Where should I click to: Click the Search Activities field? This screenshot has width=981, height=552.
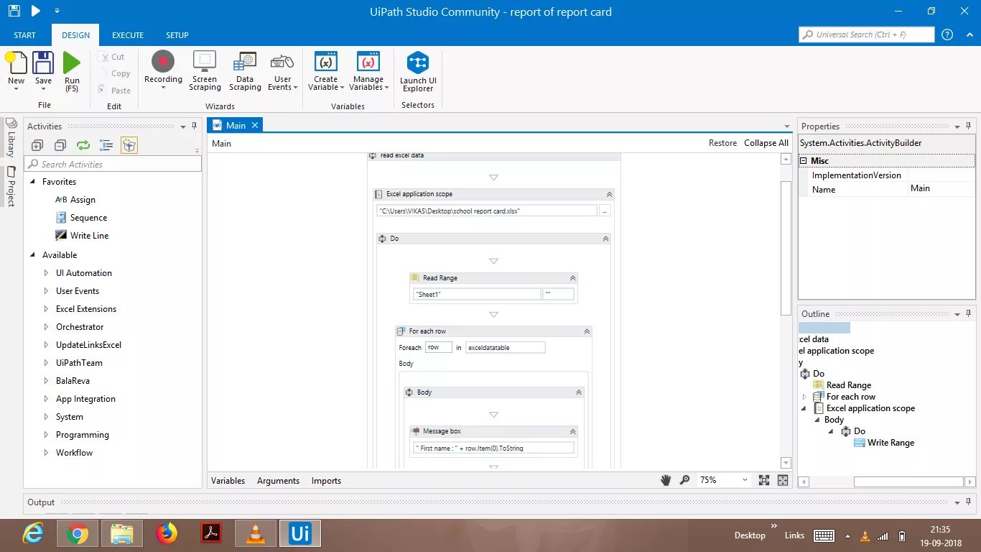(x=113, y=164)
